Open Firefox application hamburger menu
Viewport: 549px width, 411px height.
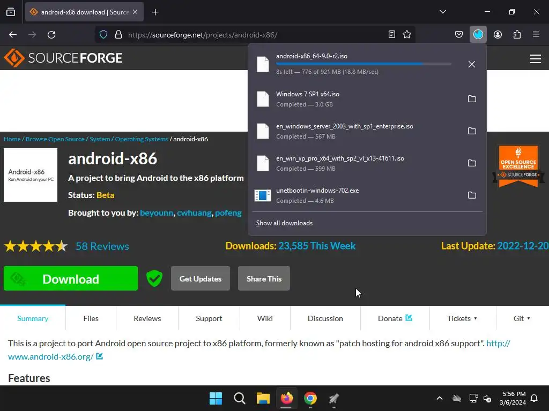coord(536,34)
